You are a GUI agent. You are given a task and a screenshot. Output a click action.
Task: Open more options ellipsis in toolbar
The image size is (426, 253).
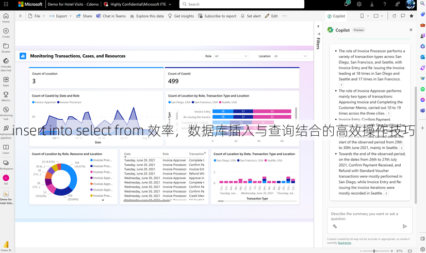pos(285,16)
